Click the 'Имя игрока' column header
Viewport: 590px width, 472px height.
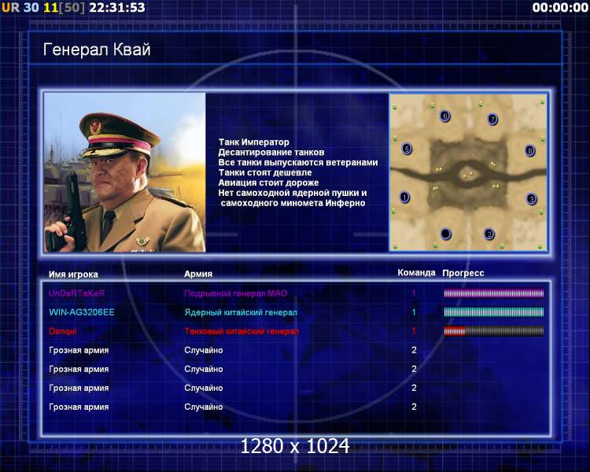click(73, 275)
